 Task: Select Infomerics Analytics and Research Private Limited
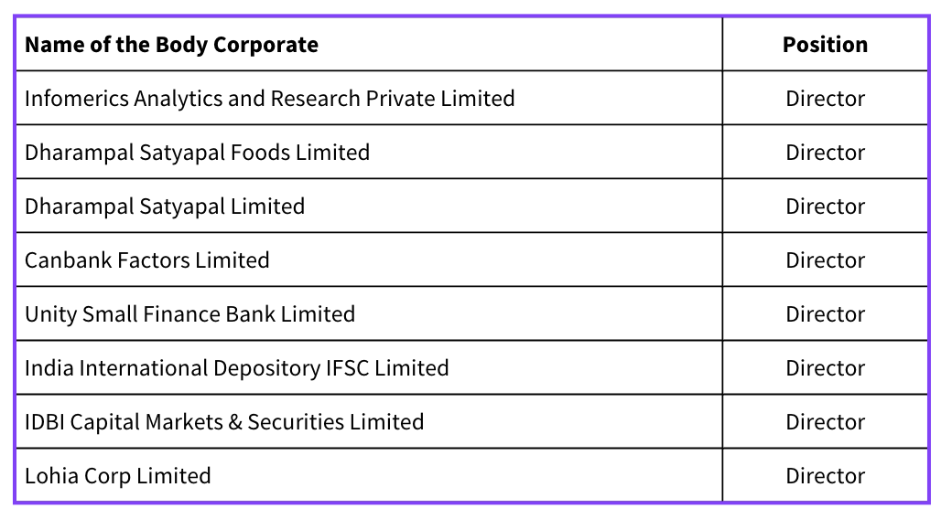tap(269, 99)
